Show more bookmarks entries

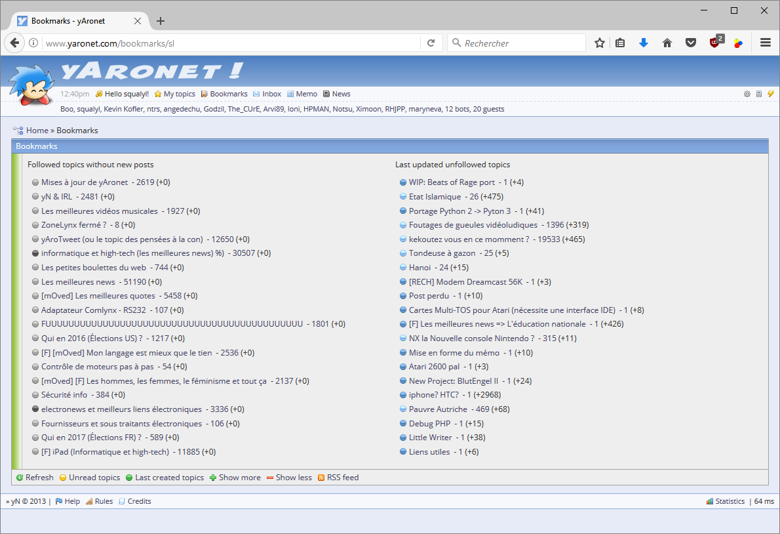pyautogui.click(x=235, y=478)
